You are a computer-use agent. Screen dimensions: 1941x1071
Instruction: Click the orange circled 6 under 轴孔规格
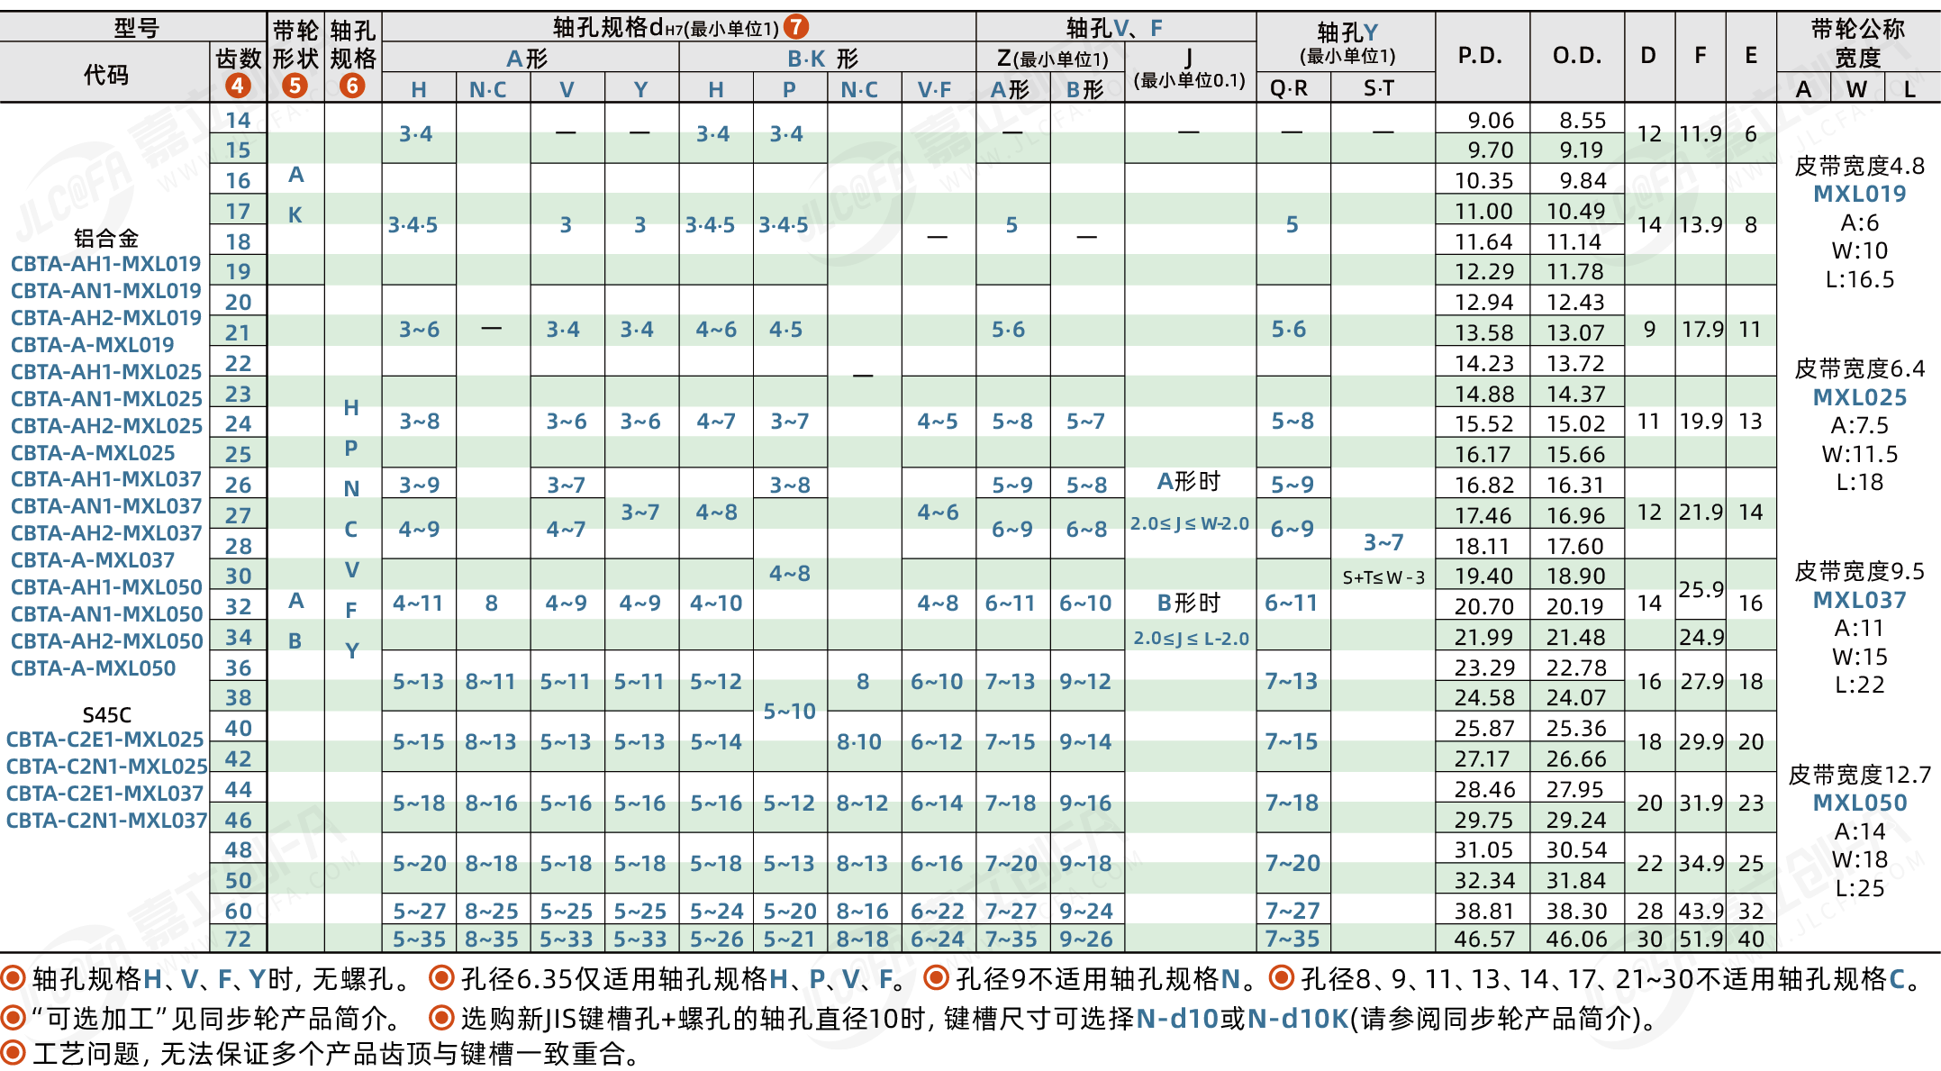(352, 86)
